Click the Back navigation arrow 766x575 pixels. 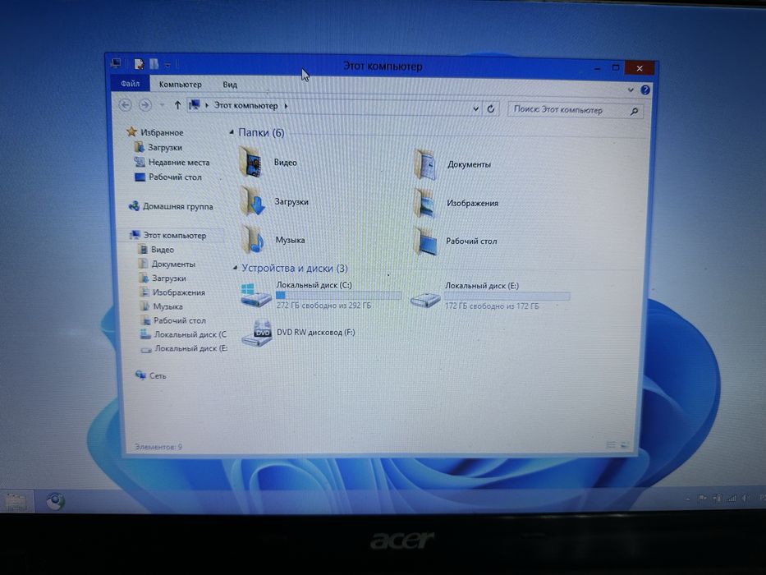tap(125, 104)
